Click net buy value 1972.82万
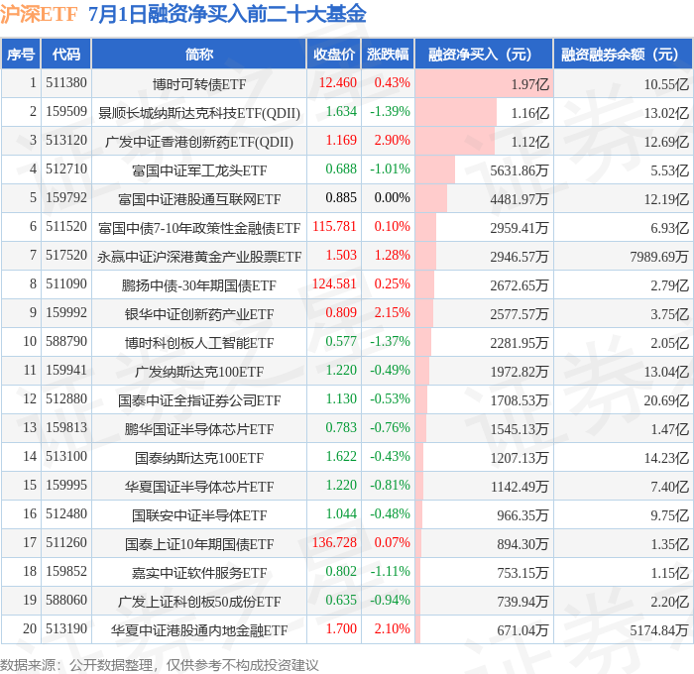This screenshot has height=674, width=694. pyautogui.click(x=520, y=372)
